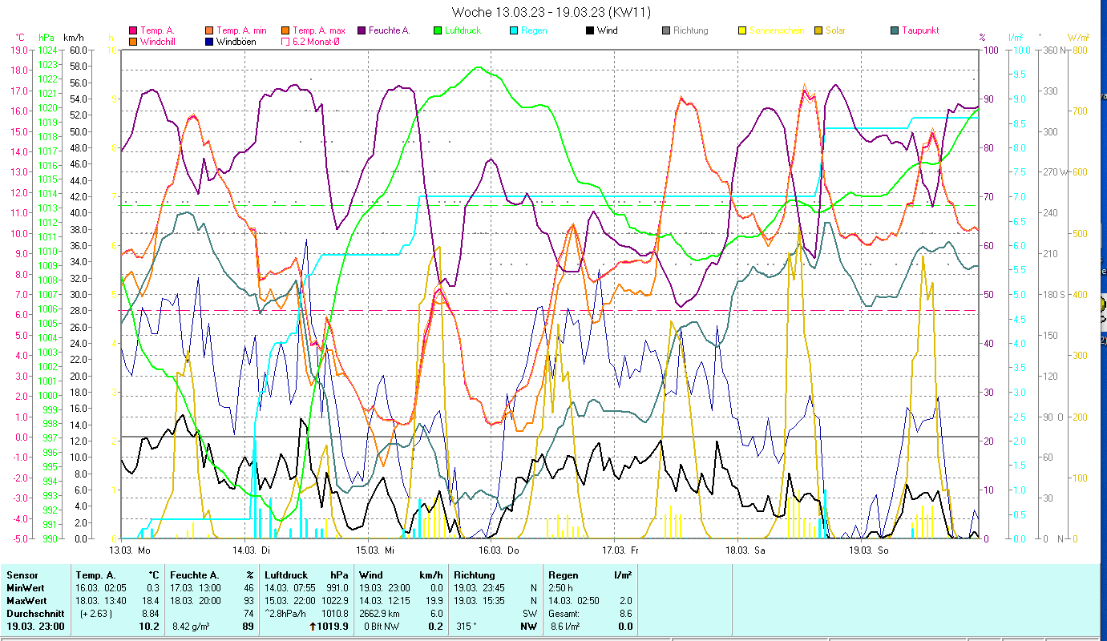
Task: Select the teal Taupunkt legend swatch
Action: 895,30
